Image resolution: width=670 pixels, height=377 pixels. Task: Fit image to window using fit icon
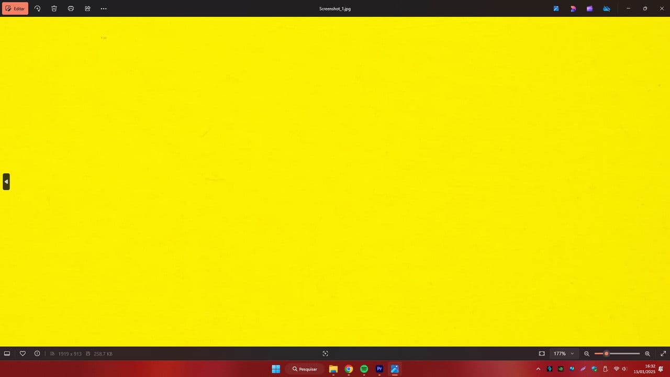(542, 354)
